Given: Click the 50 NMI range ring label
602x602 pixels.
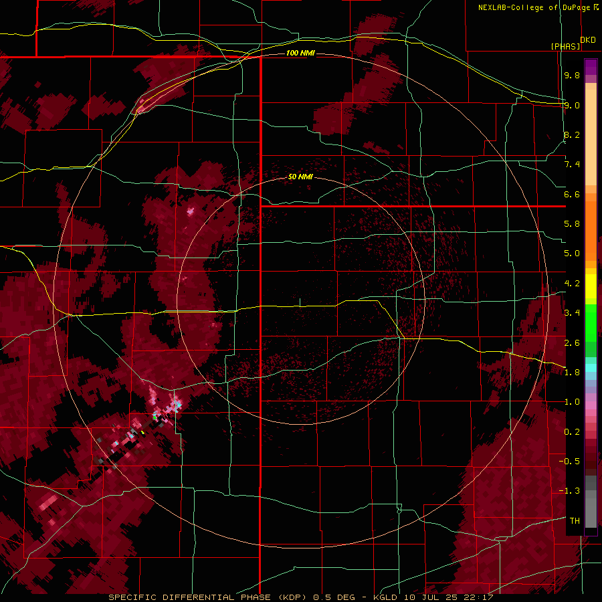Looking at the screenshot, I should tap(300, 177).
